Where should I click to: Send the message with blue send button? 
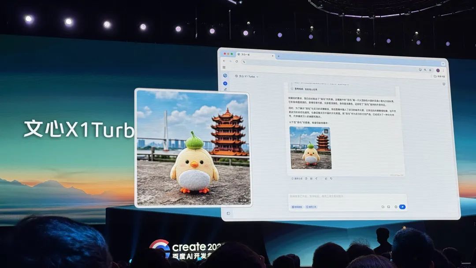click(x=402, y=207)
